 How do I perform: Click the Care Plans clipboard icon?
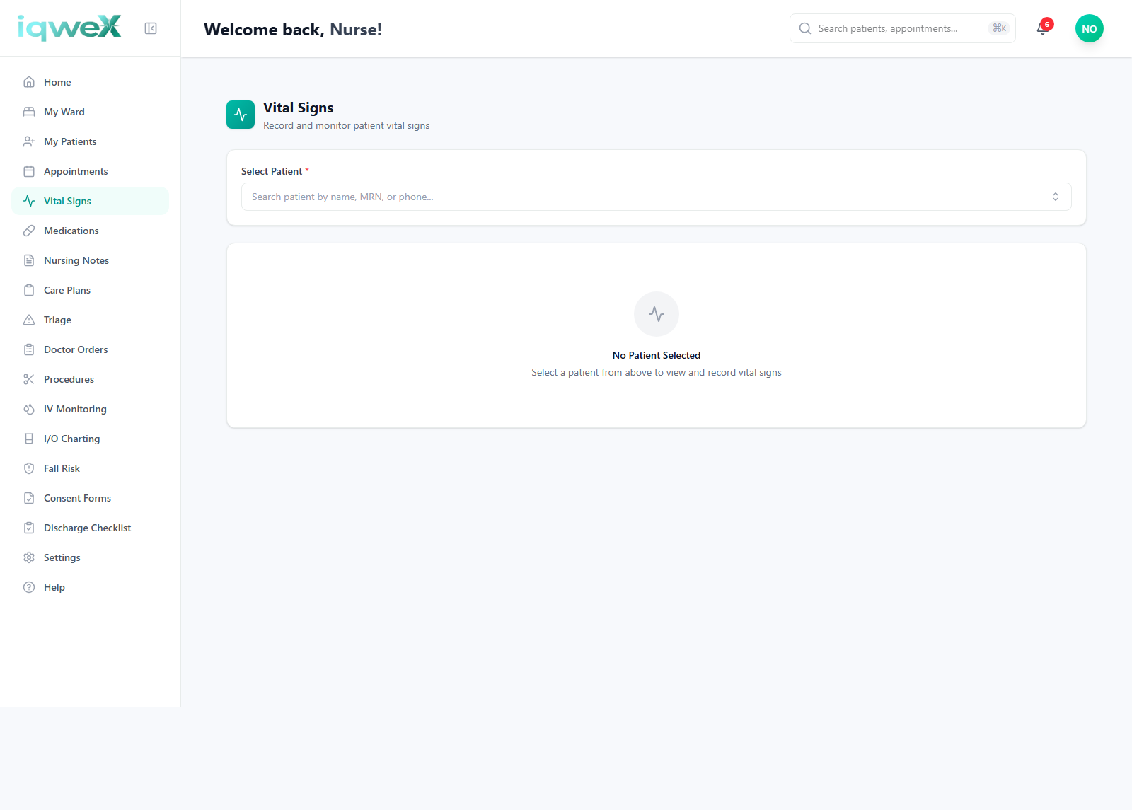click(29, 290)
